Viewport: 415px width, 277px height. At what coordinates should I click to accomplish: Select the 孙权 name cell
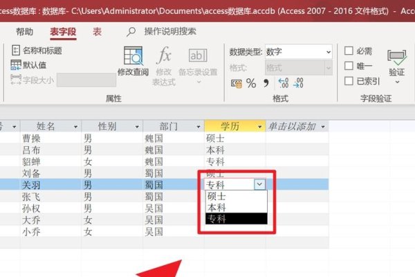(50, 208)
